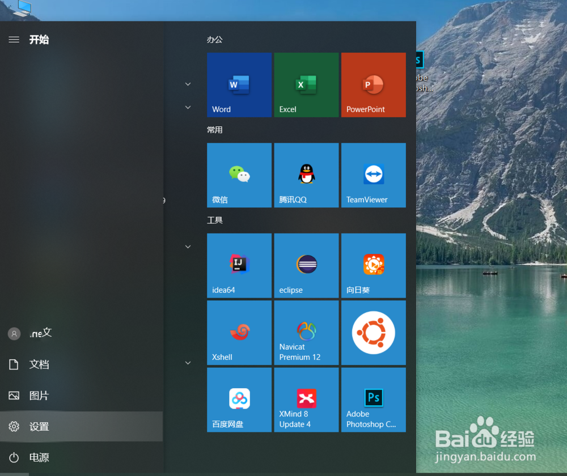Screen dimensions: 567x476
Task: Launch XMind 8 Update 4
Action: coord(306,399)
